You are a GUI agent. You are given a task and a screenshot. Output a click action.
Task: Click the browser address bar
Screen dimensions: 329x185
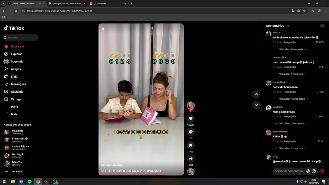click(154, 11)
